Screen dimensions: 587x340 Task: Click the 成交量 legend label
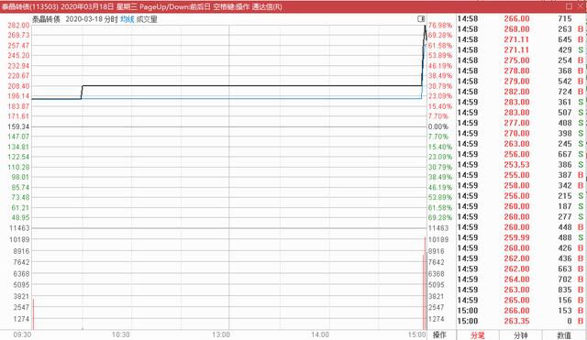(147, 19)
